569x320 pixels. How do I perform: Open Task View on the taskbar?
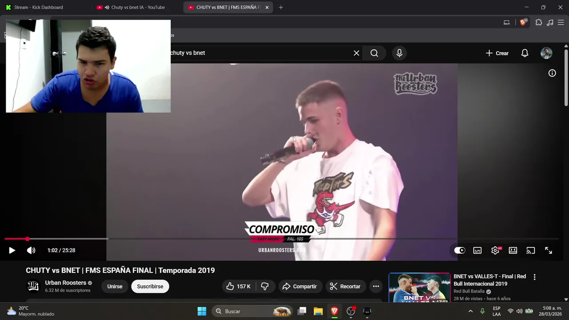point(302,311)
